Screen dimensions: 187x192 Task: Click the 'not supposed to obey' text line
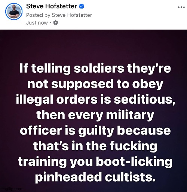coord(95,84)
